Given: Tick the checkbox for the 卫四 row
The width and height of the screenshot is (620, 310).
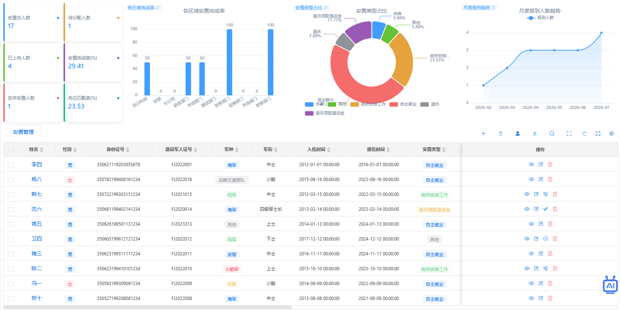Looking at the screenshot, I should pyautogui.click(x=11, y=239).
